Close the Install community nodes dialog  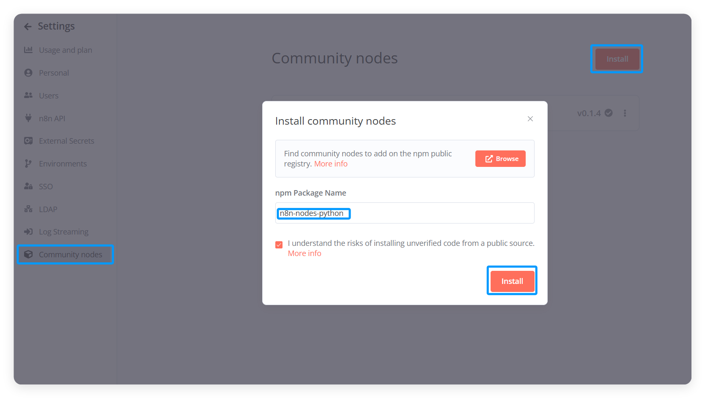530,119
